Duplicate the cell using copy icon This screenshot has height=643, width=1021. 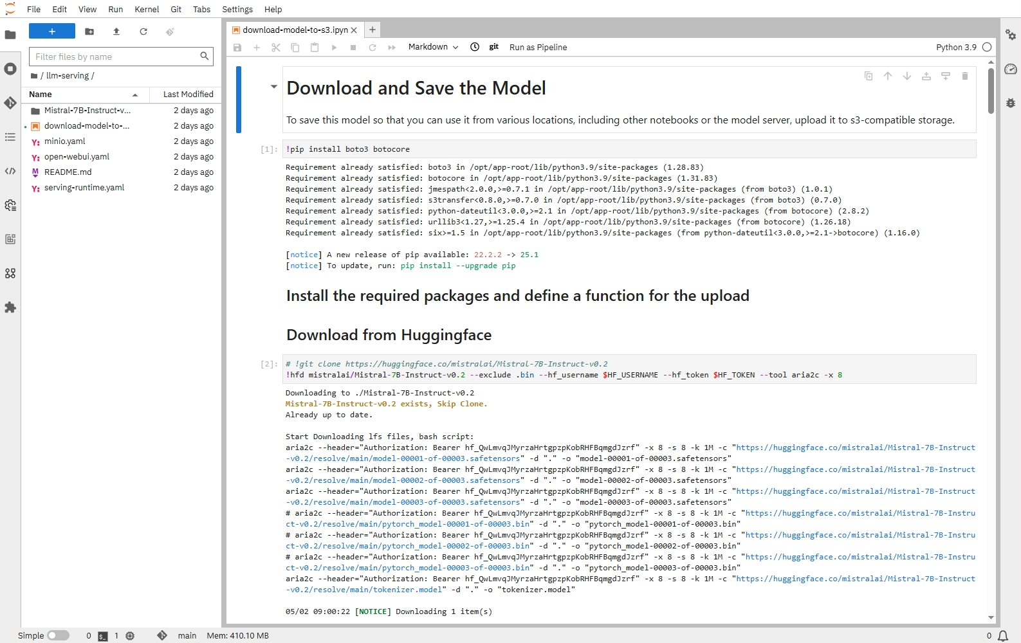(x=869, y=76)
